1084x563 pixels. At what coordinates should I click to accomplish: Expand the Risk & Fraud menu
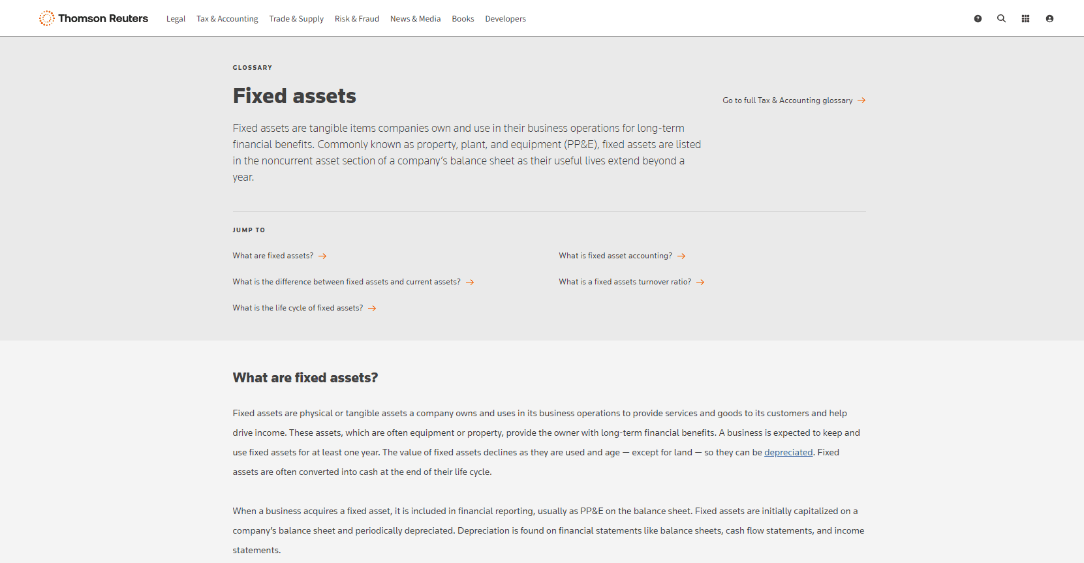click(356, 19)
